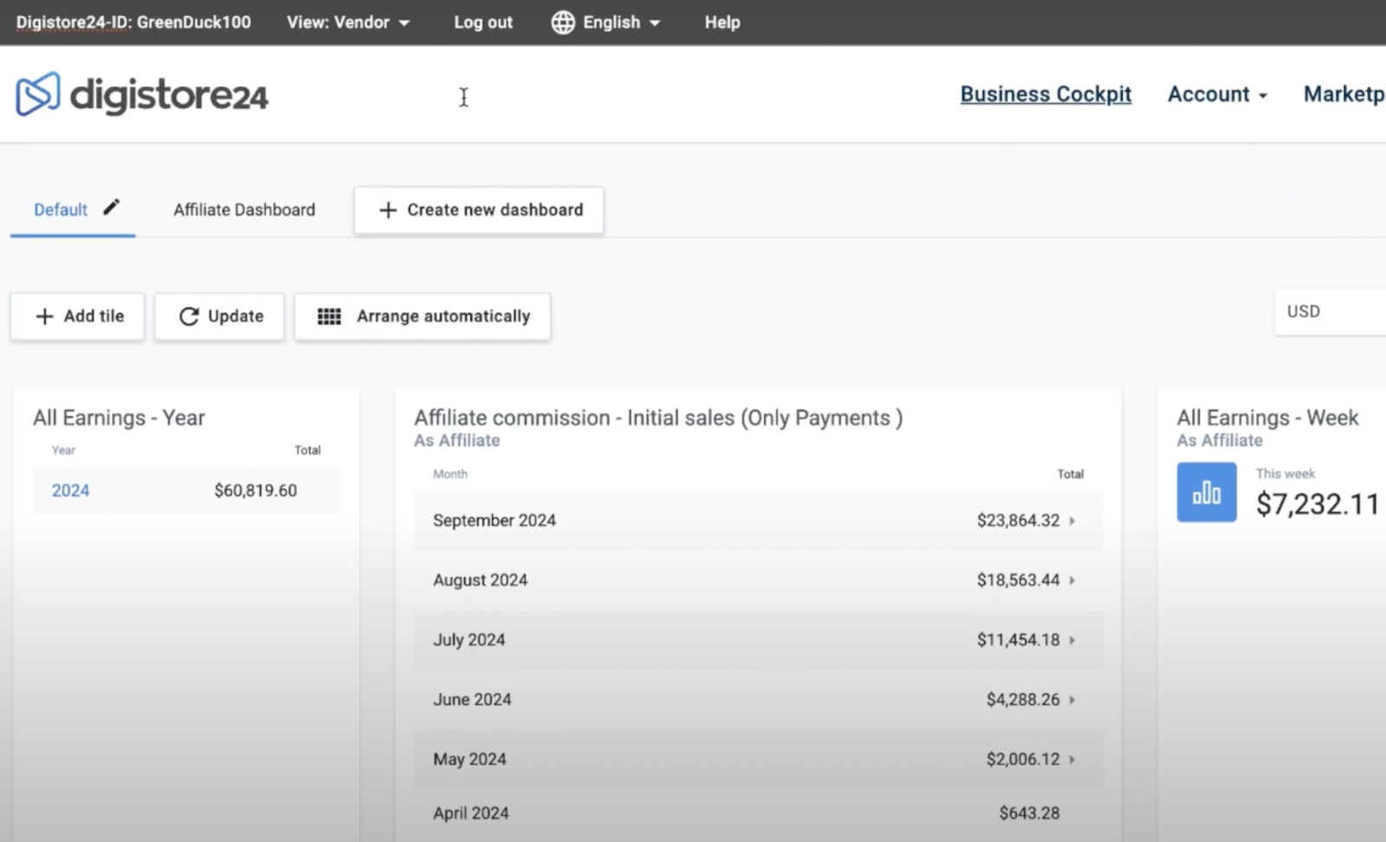Viewport: 1386px width, 842px height.
Task: Click the May 2024 month label
Action: pos(470,760)
